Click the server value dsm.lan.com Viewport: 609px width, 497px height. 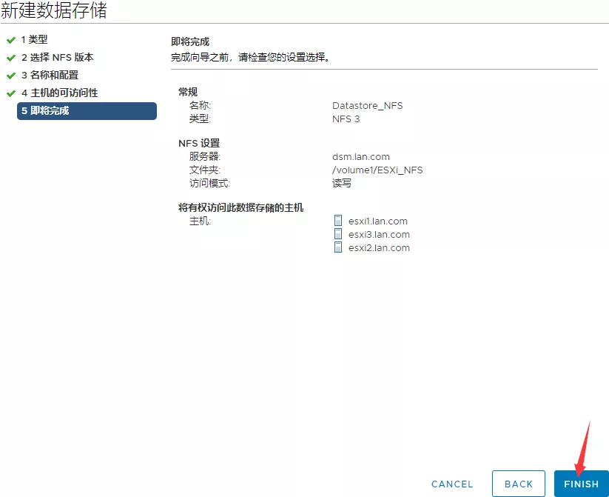point(361,157)
